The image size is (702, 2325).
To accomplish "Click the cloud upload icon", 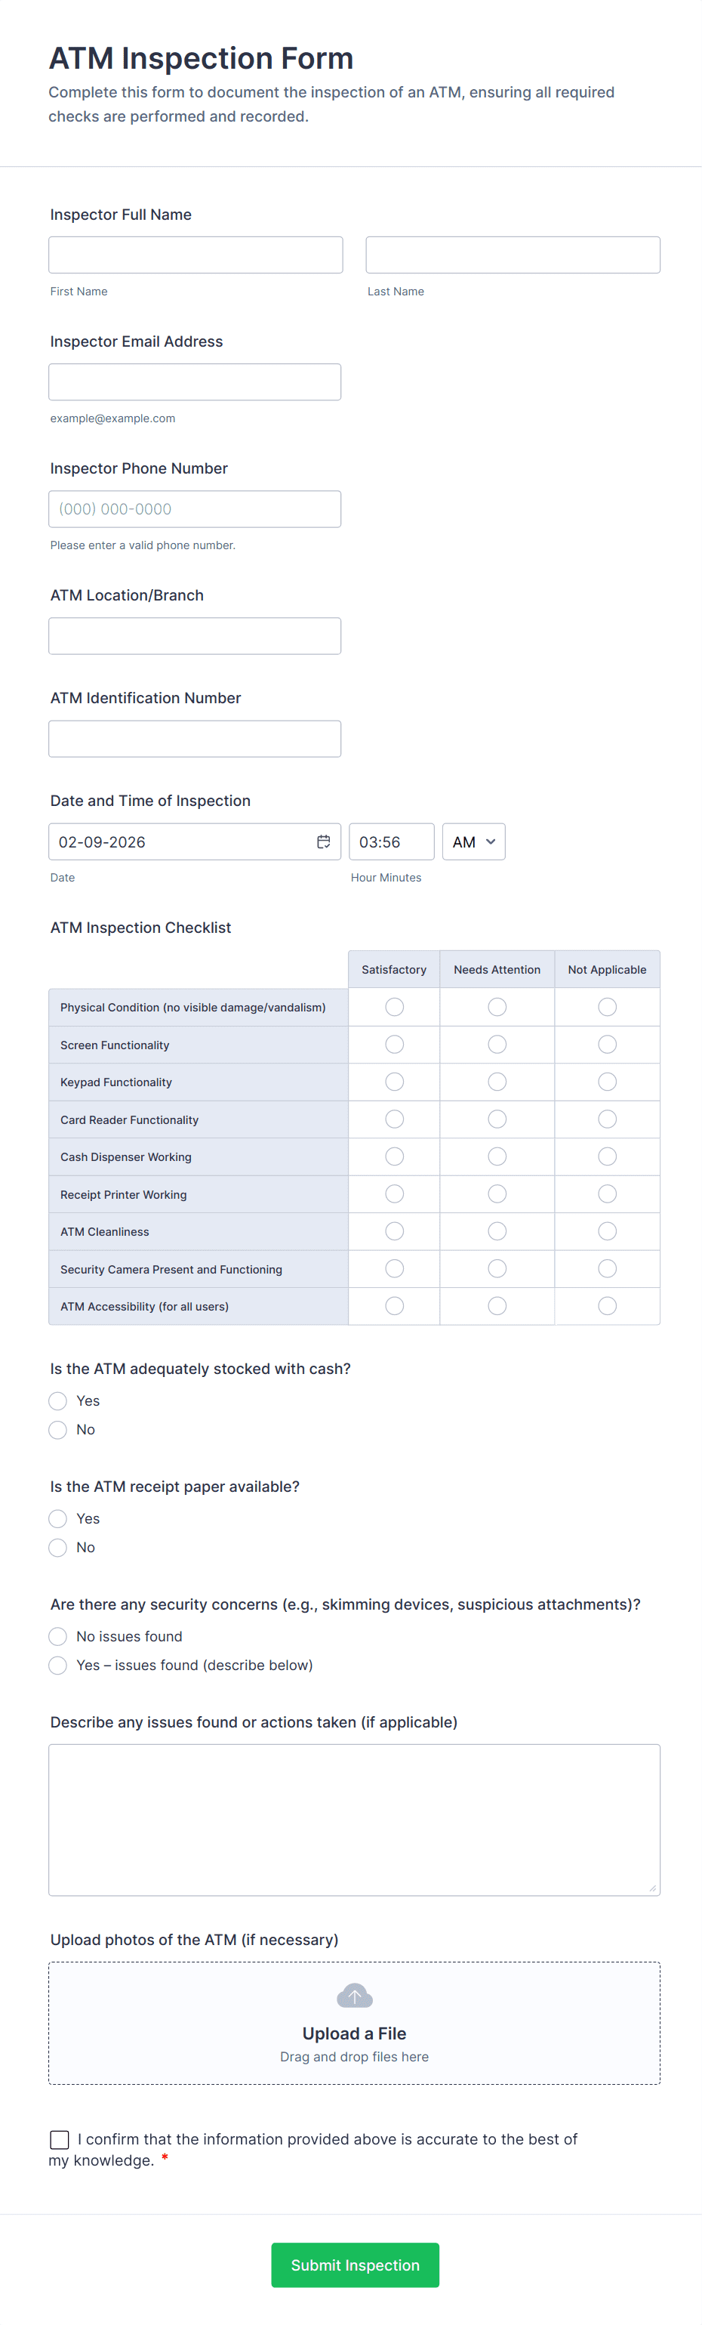I will click(354, 1996).
